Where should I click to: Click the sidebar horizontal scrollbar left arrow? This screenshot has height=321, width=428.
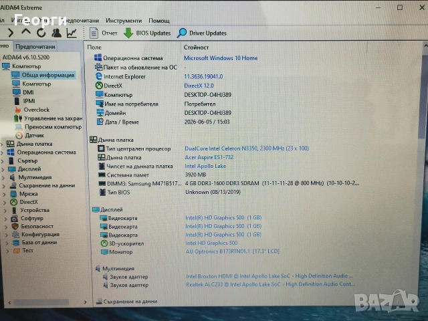pos(9,302)
